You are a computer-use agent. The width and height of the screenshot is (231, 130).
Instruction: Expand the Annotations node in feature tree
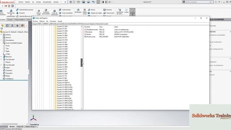pyautogui.click(x=1, y=40)
